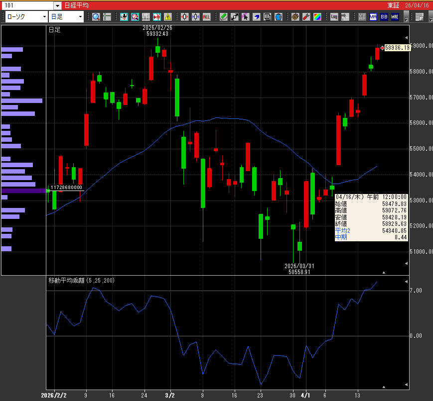433x401 pixels.
Task: Toggle the MA moving average indicator
Action: click(373, 17)
